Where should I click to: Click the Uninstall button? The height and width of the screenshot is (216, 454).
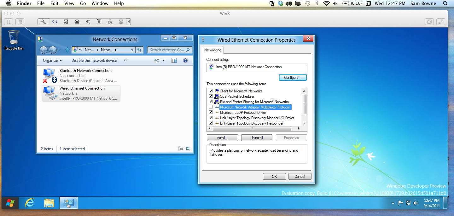(257, 138)
